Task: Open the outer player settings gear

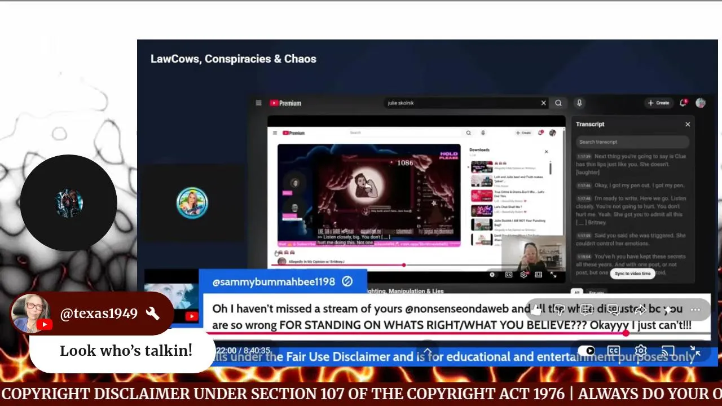Action: (641, 351)
